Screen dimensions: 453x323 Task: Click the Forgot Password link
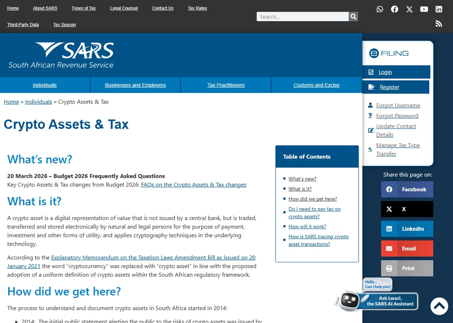(397, 116)
